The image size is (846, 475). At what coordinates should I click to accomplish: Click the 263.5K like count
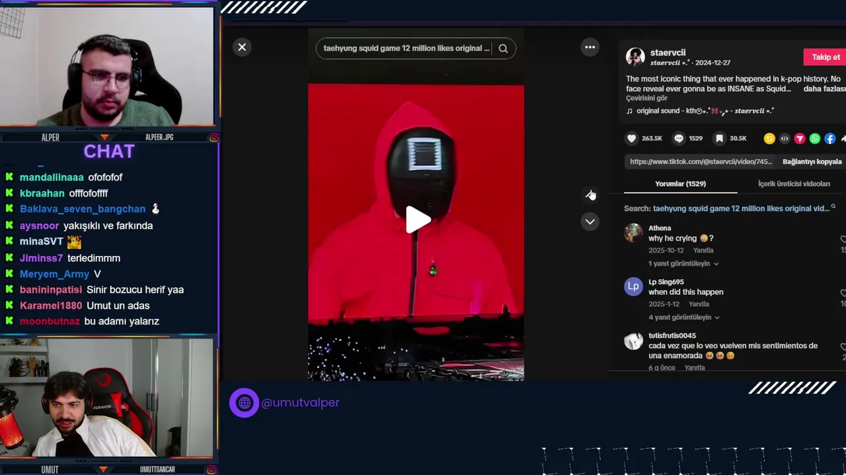coord(652,139)
